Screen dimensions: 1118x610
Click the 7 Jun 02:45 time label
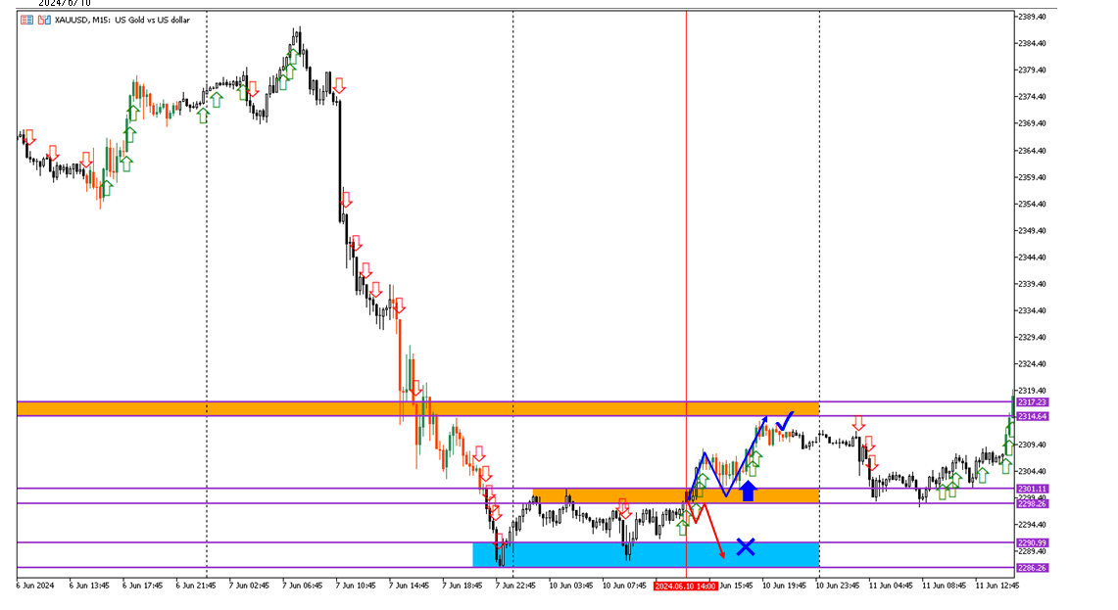click(249, 586)
